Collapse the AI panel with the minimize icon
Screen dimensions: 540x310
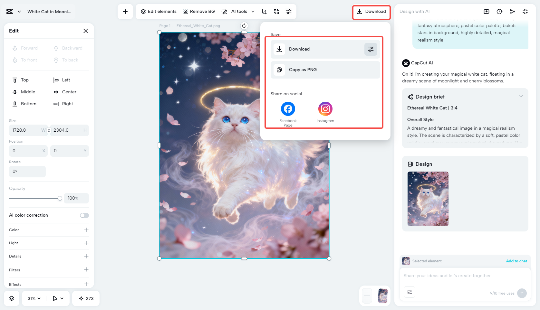pyautogui.click(x=525, y=11)
